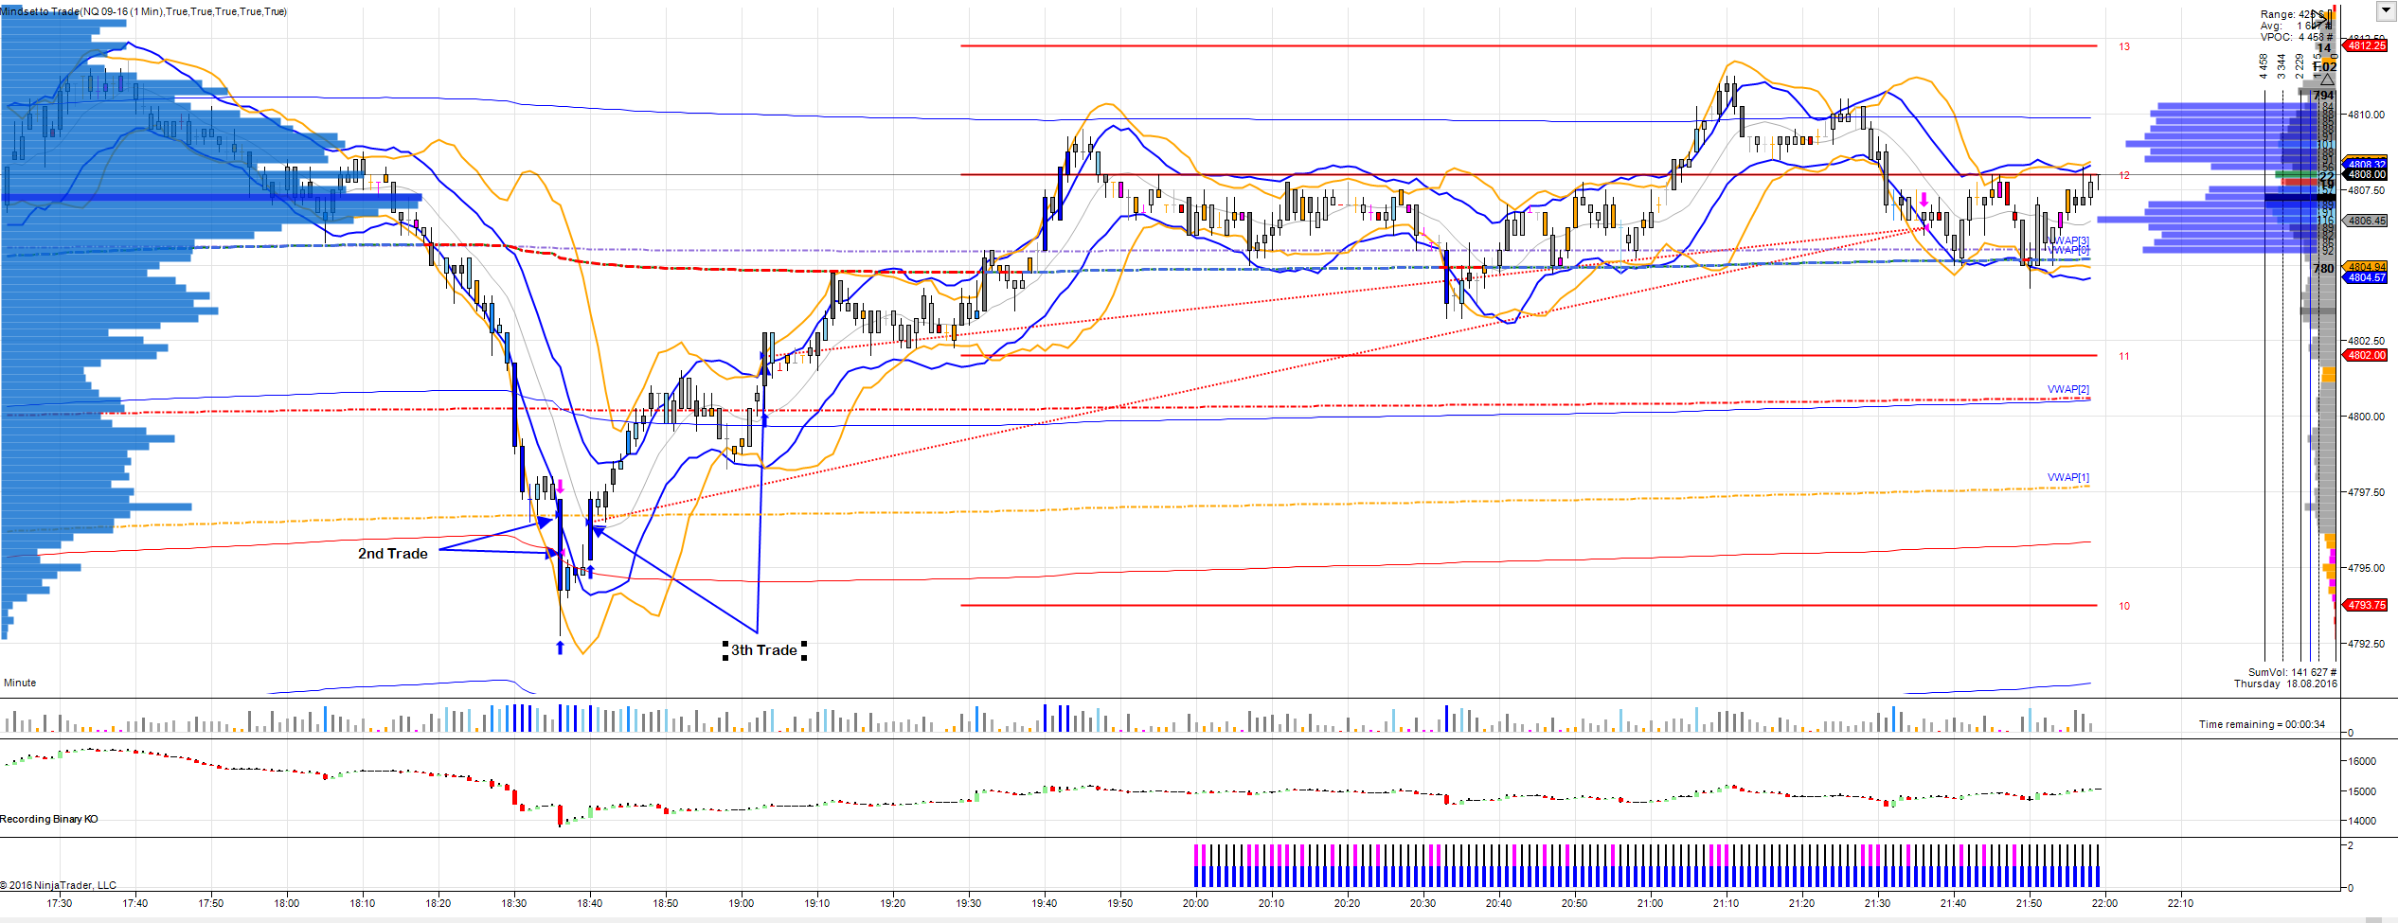Click the 17:30 time axis label
The height and width of the screenshot is (923, 2398).
(x=60, y=903)
